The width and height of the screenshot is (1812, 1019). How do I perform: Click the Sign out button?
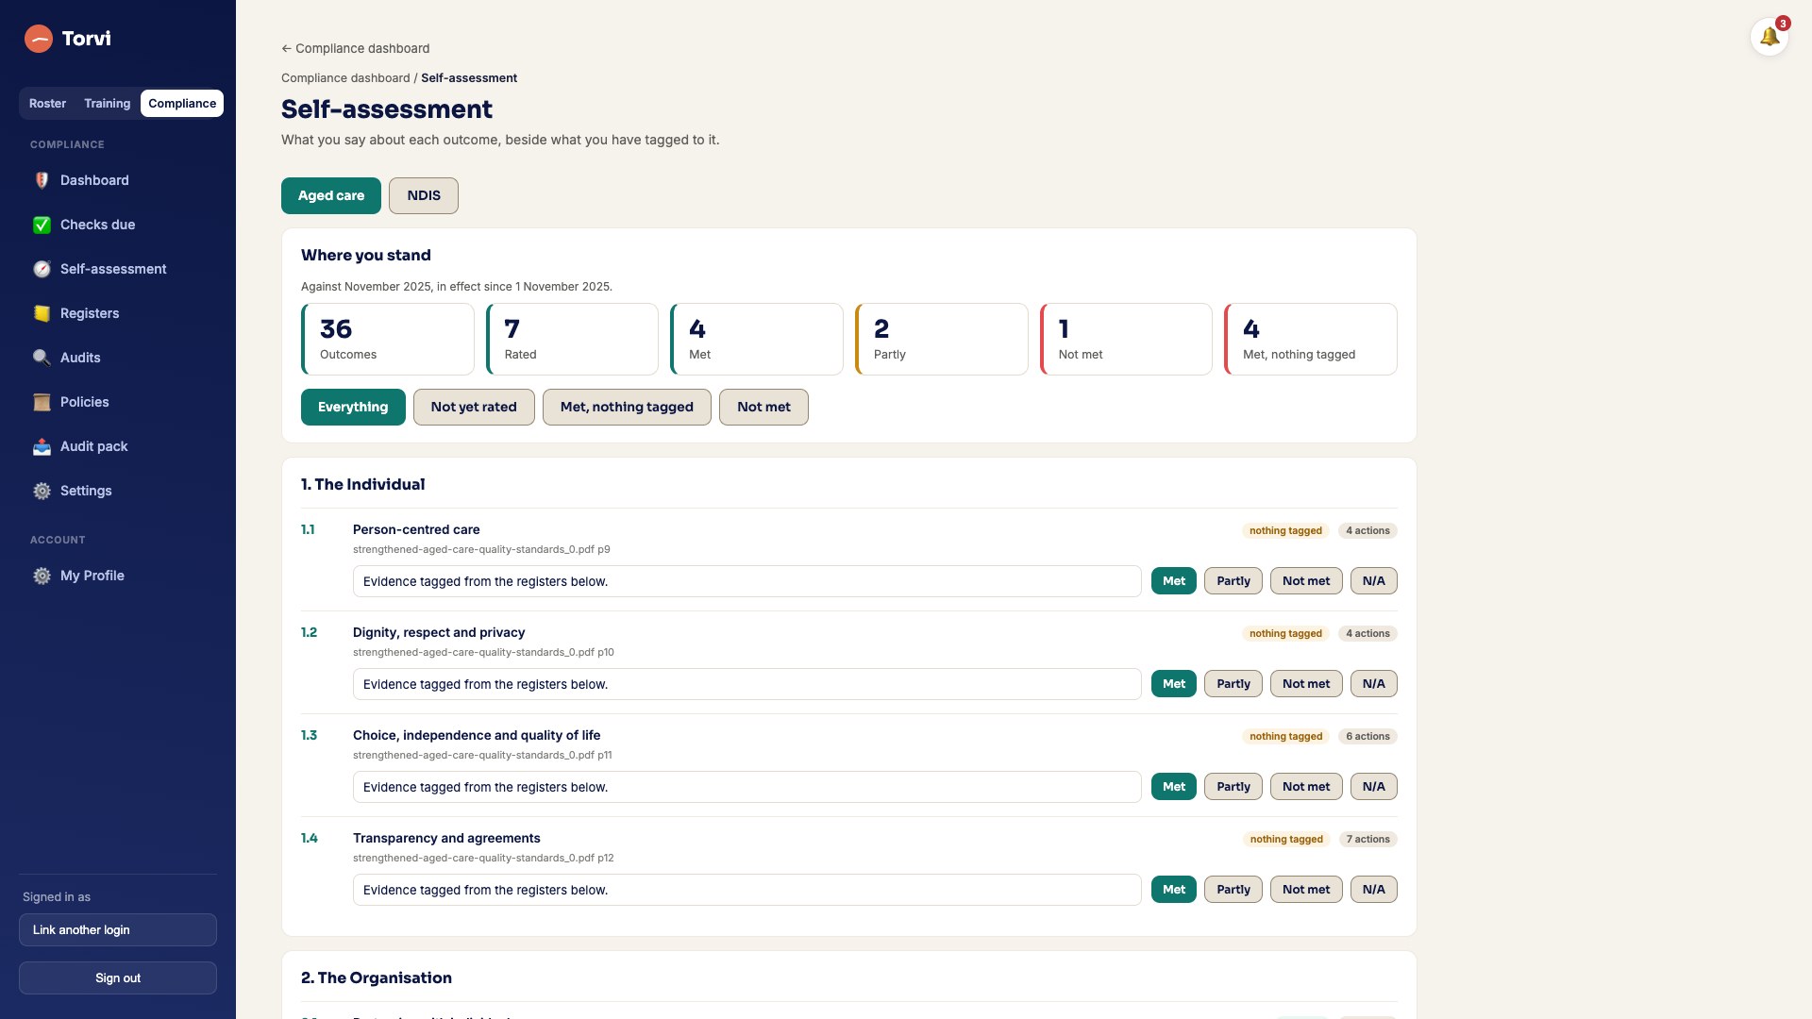pos(118,978)
